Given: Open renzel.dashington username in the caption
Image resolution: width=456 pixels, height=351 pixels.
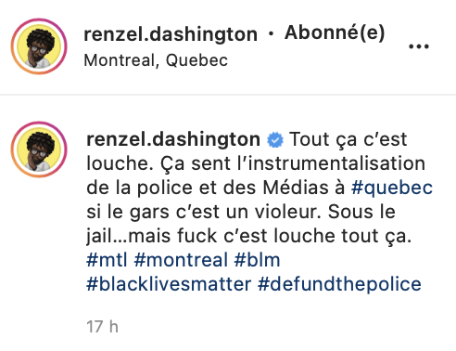Looking at the screenshot, I should click(173, 139).
